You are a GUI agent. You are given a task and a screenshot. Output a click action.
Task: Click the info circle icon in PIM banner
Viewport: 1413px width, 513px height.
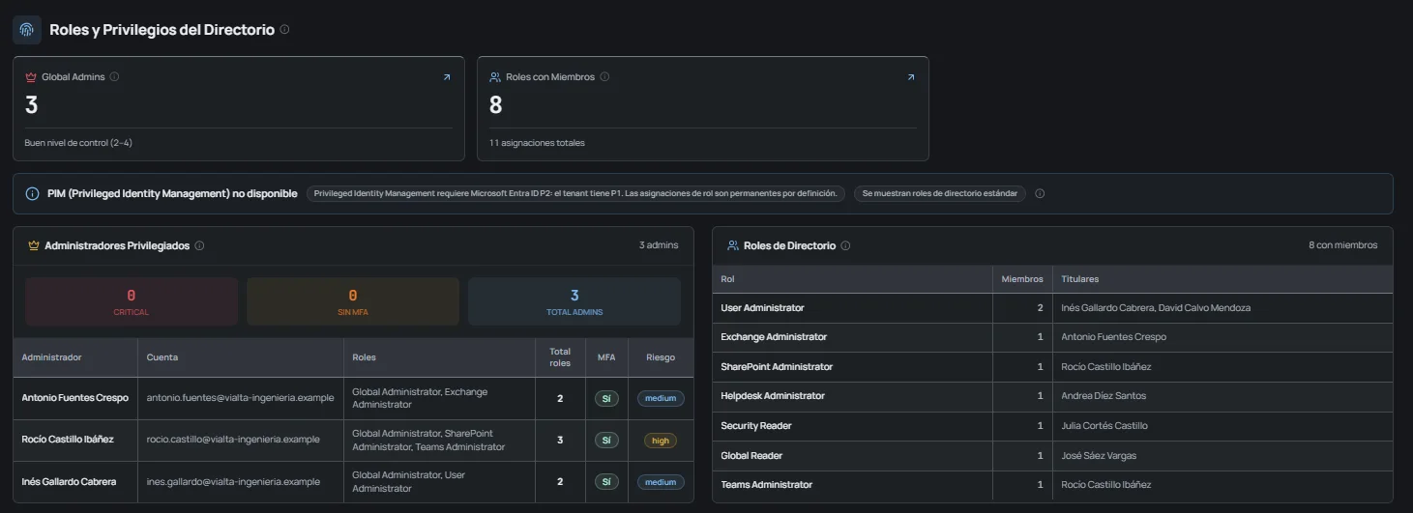tap(32, 193)
